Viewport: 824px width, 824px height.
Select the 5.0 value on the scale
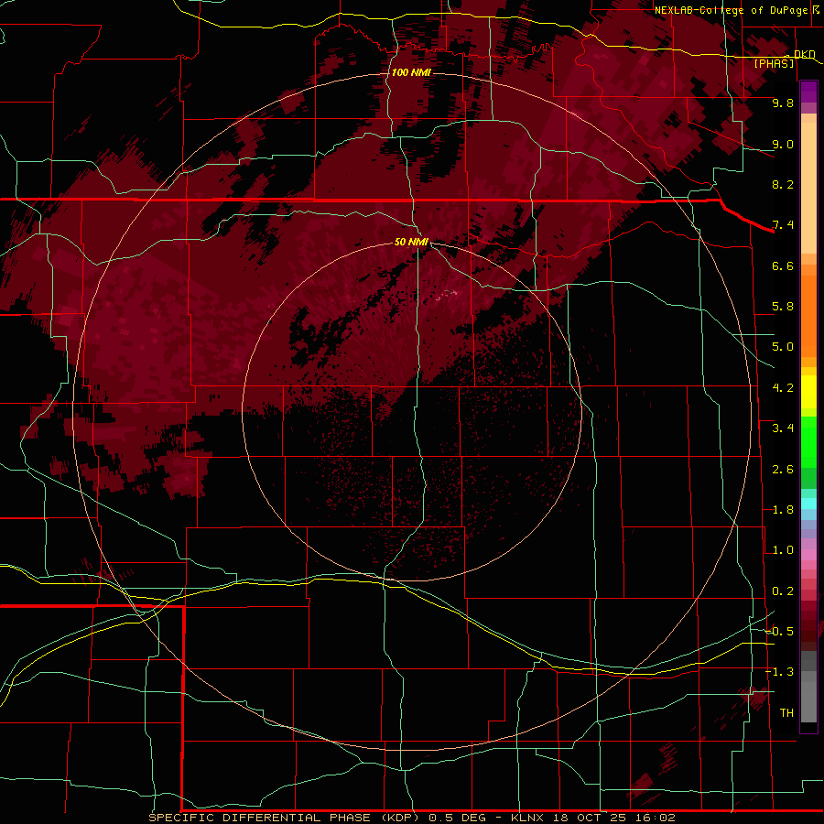[783, 347]
